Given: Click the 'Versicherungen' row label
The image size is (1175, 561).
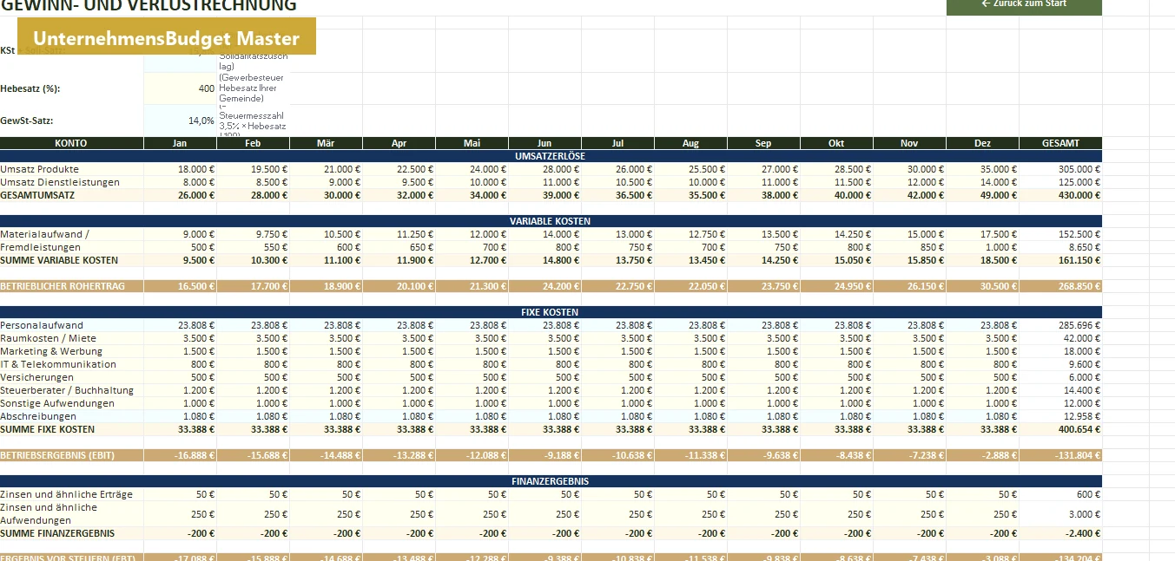Looking at the screenshot, I should point(36,377).
